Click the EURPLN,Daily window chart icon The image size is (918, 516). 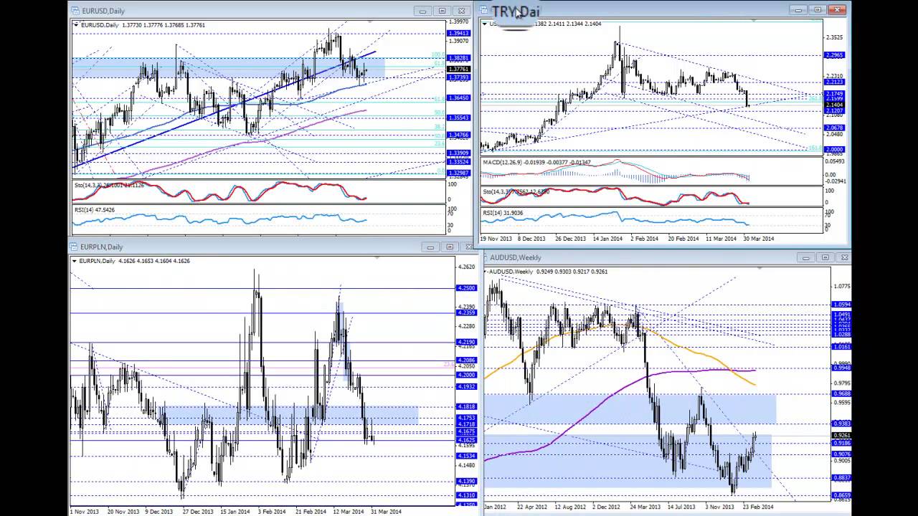click(74, 247)
